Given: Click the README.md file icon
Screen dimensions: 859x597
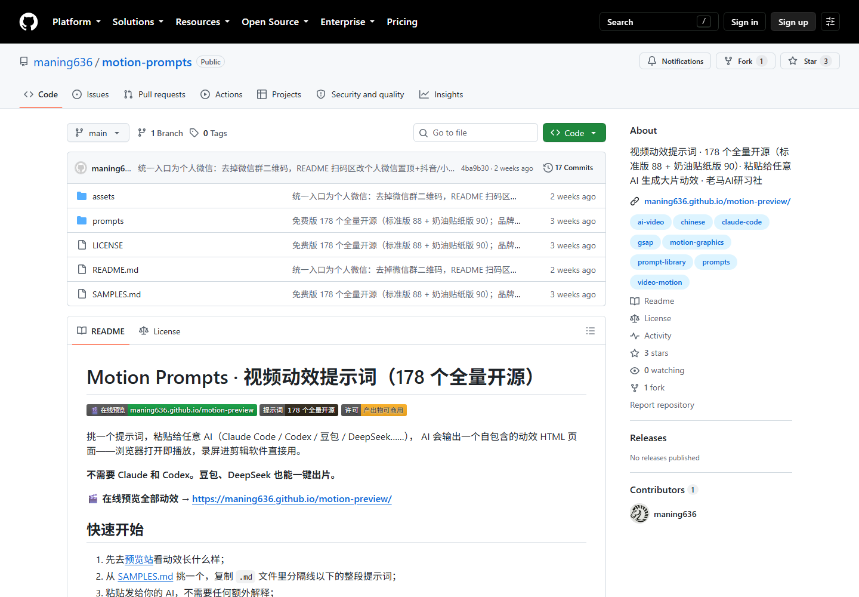Looking at the screenshot, I should (82, 270).
